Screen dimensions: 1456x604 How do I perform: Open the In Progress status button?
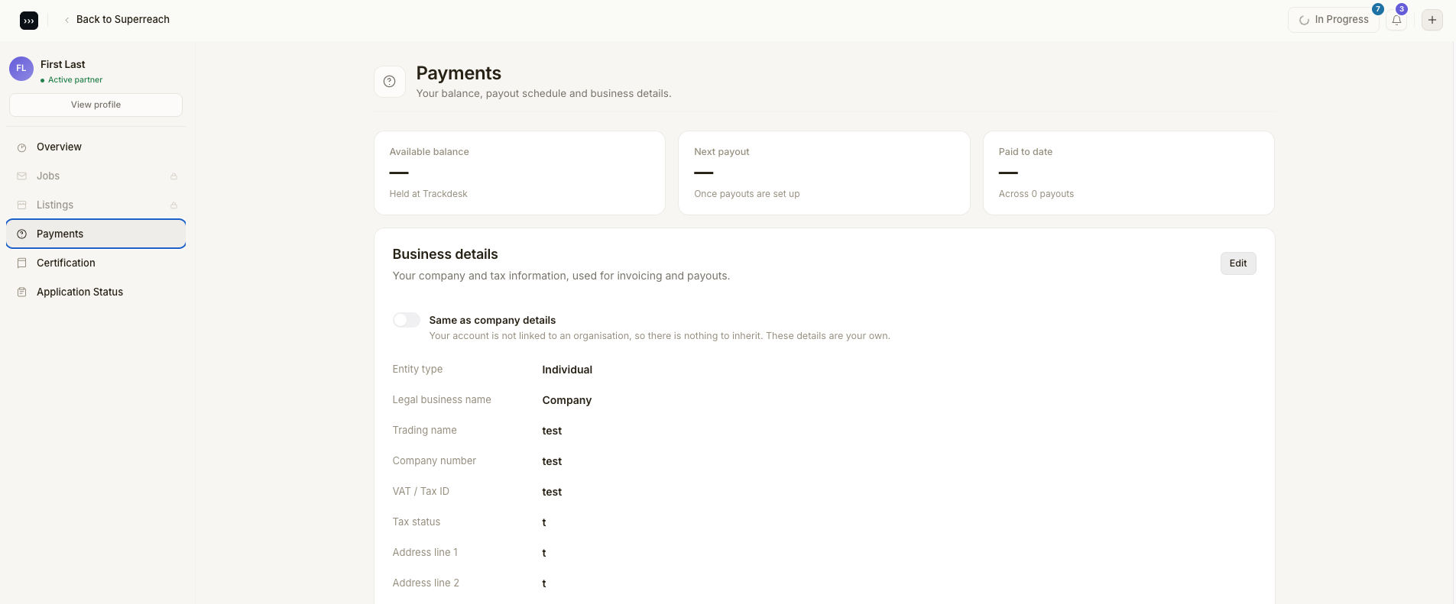click(1334, 20)
